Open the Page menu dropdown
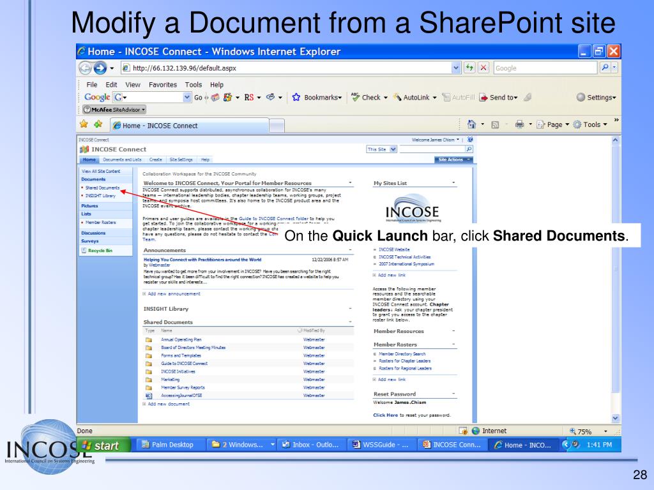 click(567, 124)
